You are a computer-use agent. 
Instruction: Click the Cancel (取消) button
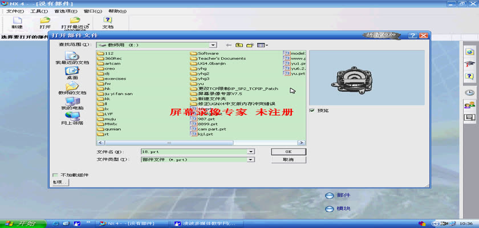click(289, 160)
